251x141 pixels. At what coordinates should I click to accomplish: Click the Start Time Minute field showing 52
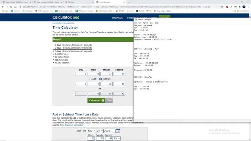point(100,138)
